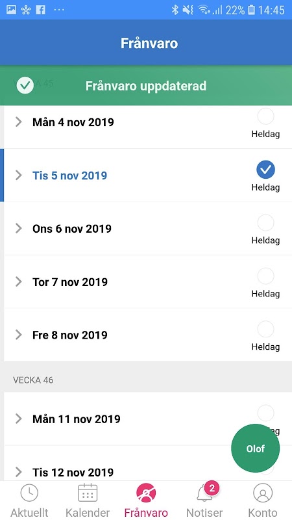
Task: Check Heldag for Fre 8 nov 2019
Action: (265, 329)
